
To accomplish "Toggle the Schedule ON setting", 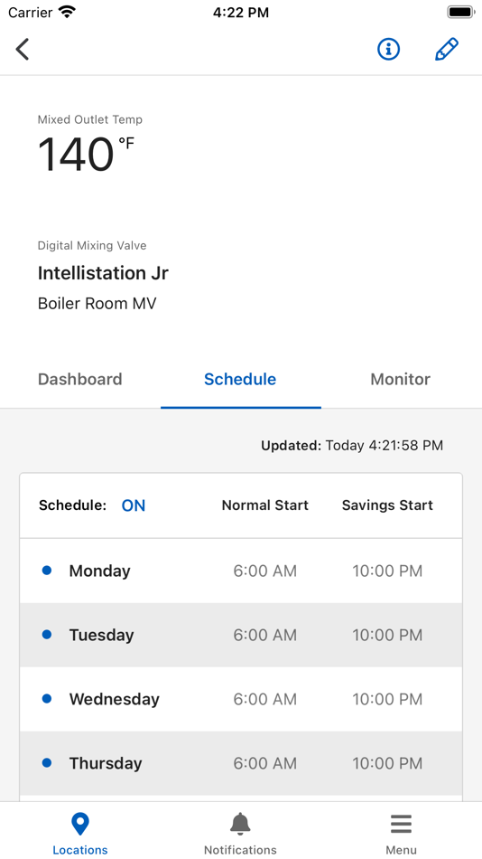I will pos(134,505).
